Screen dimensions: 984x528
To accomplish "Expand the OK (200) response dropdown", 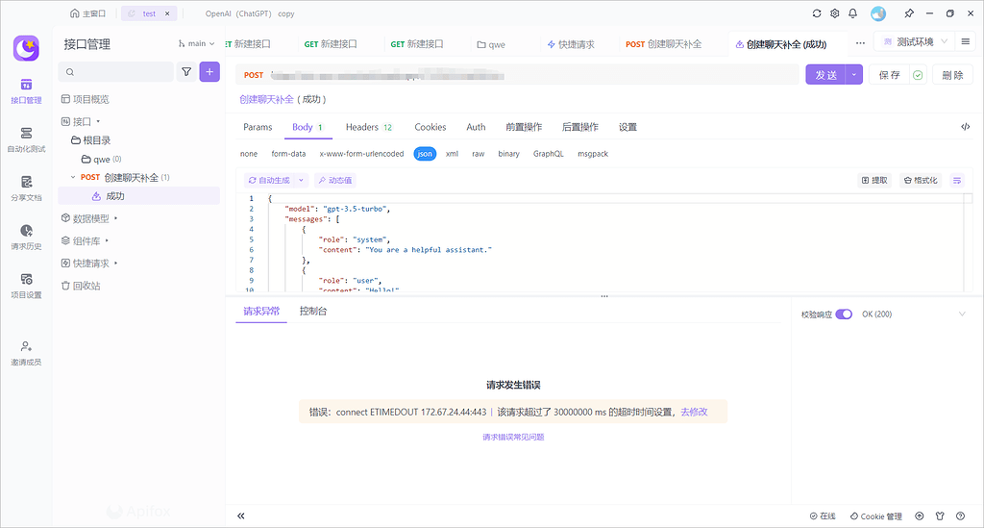I will (x=962, y=314).
